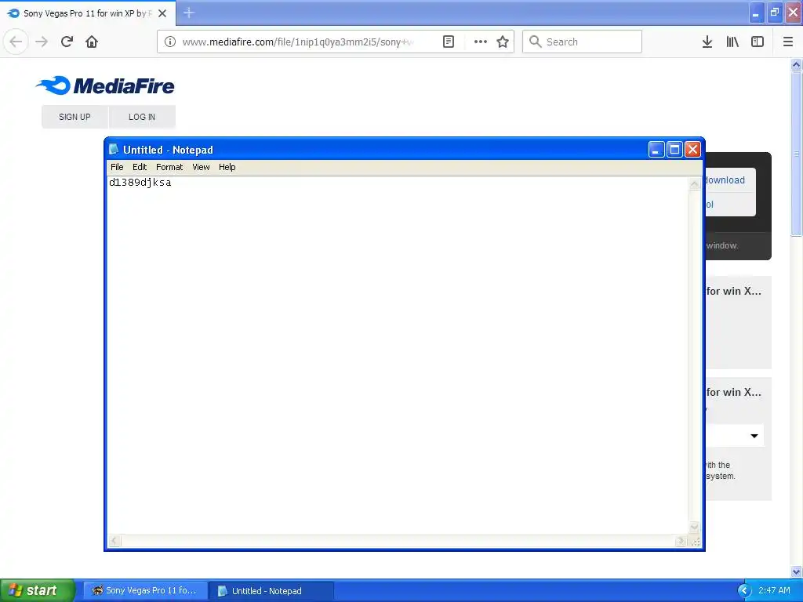Minimize the Notepad window

coord(656,150)
